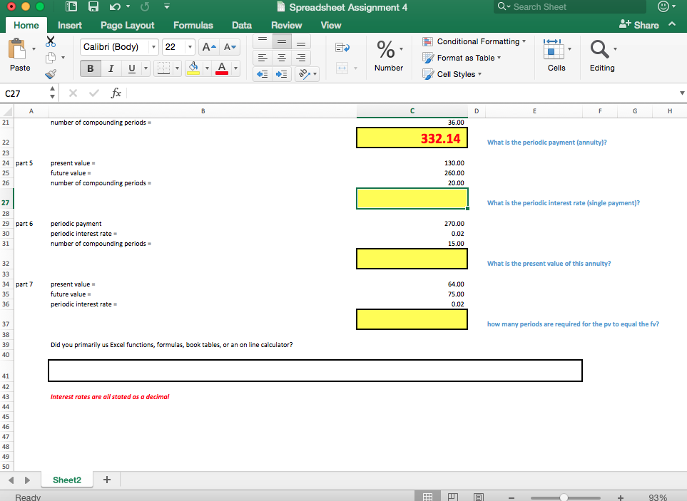
Task: Toggle Underline formatting
Action: click(131, 68)
